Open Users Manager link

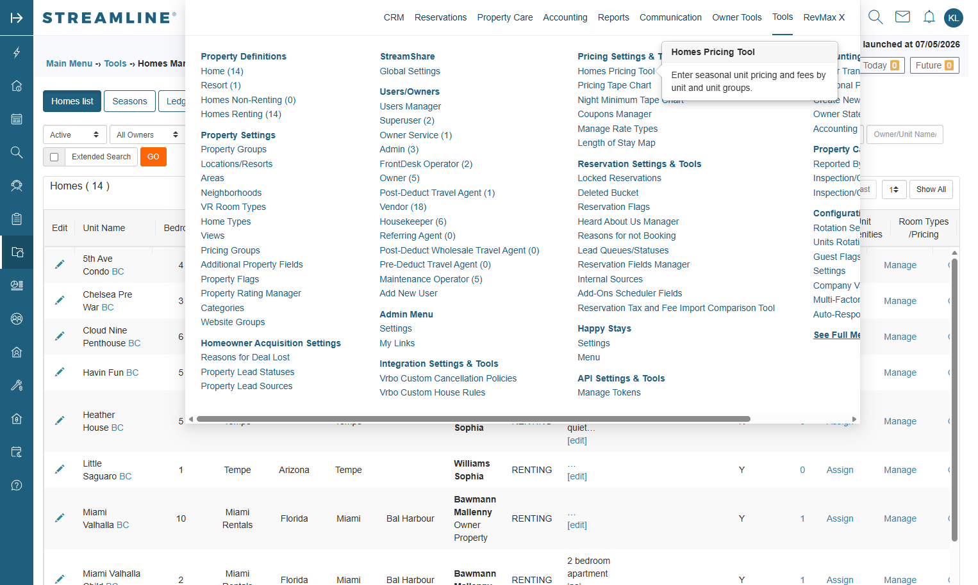[x=410, y=106]
